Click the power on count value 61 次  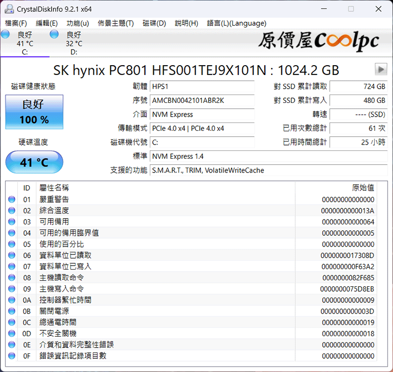tap(359, 128)
